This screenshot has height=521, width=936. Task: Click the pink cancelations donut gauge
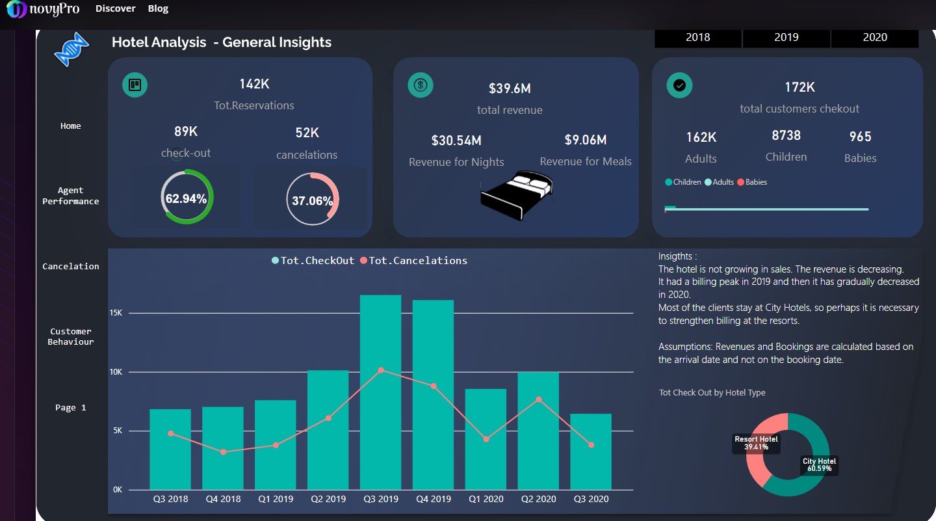[x=312, y=199]
